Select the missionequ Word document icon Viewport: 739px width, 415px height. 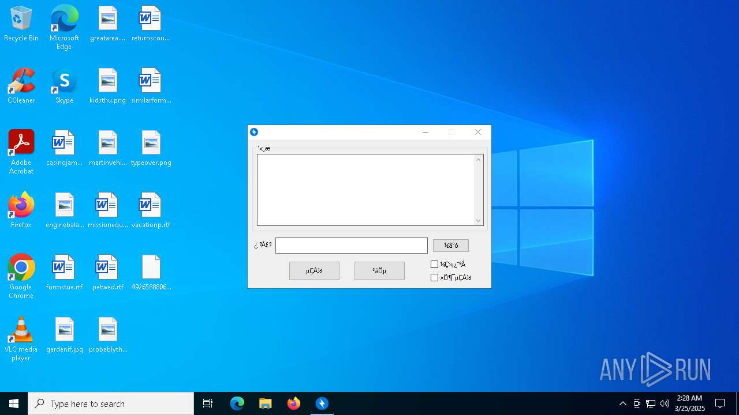point(108,210)
